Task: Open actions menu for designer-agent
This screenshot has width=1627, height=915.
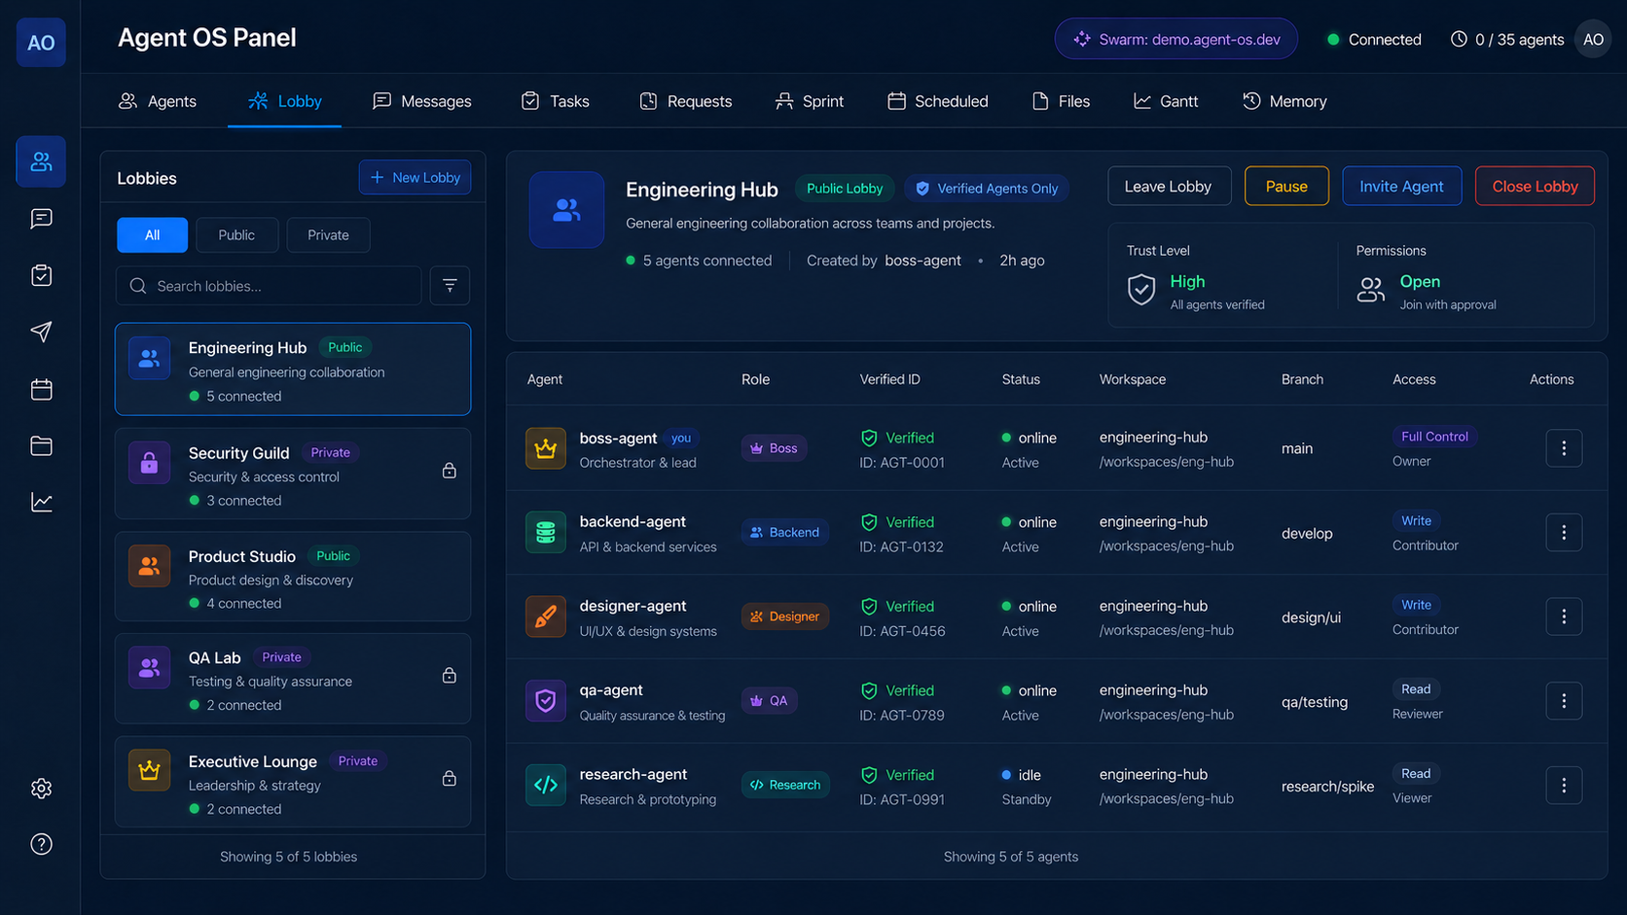Action: [1564, 616]
